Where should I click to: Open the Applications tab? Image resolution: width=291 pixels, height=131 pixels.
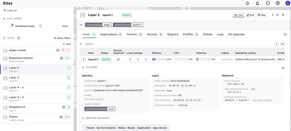click(x=109, y=35)
